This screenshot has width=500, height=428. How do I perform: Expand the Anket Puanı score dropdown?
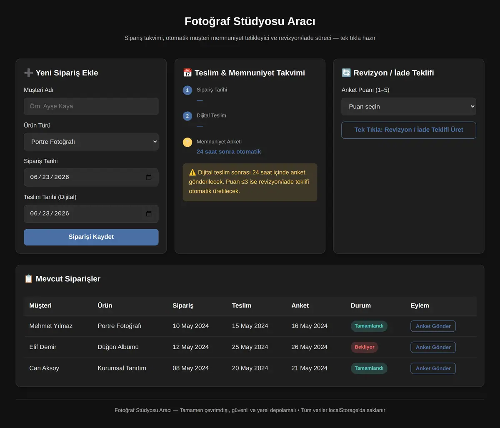click(x=409, y=106)
